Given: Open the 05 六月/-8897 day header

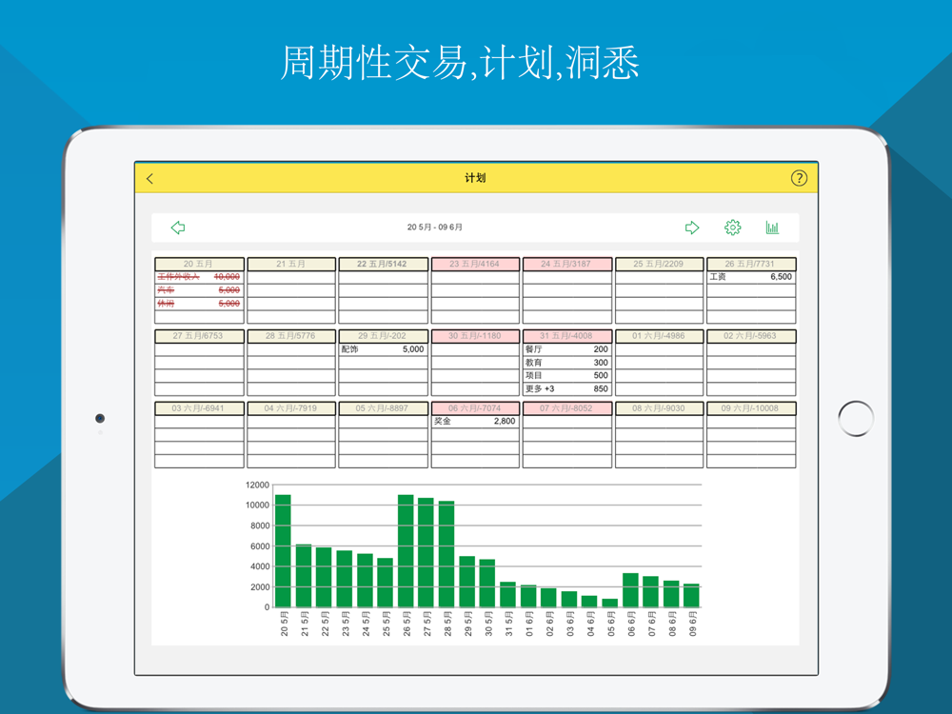Looking at the screenshot, I should [x=383, y=408].
